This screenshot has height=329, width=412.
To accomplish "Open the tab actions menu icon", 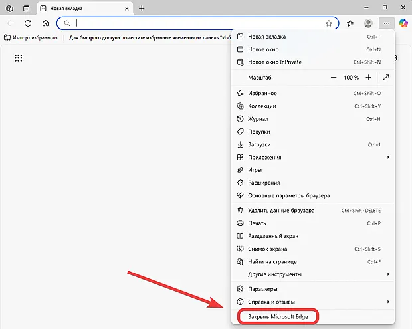I will tap(27, 8).
